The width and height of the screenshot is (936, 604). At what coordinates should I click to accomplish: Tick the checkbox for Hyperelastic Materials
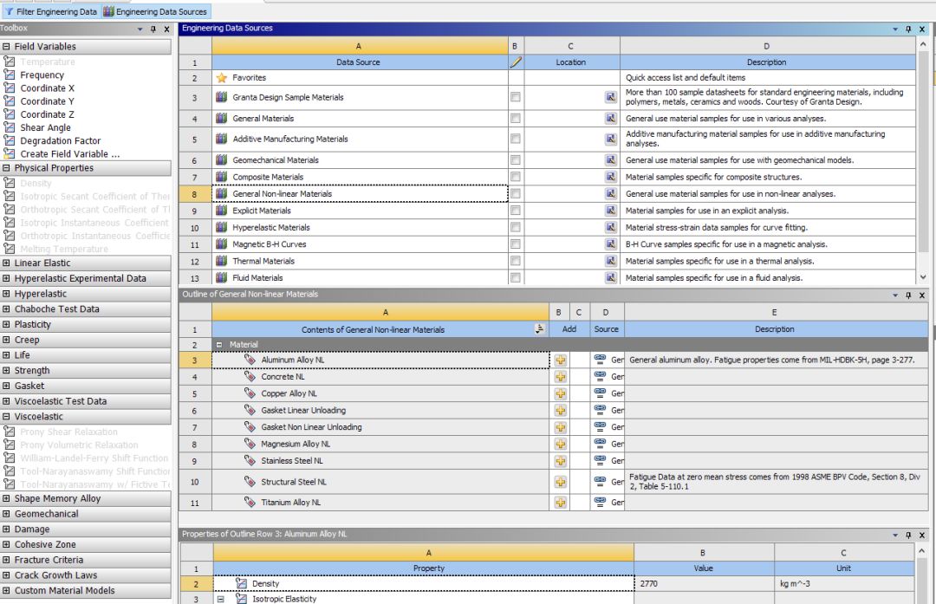[515, 228]
